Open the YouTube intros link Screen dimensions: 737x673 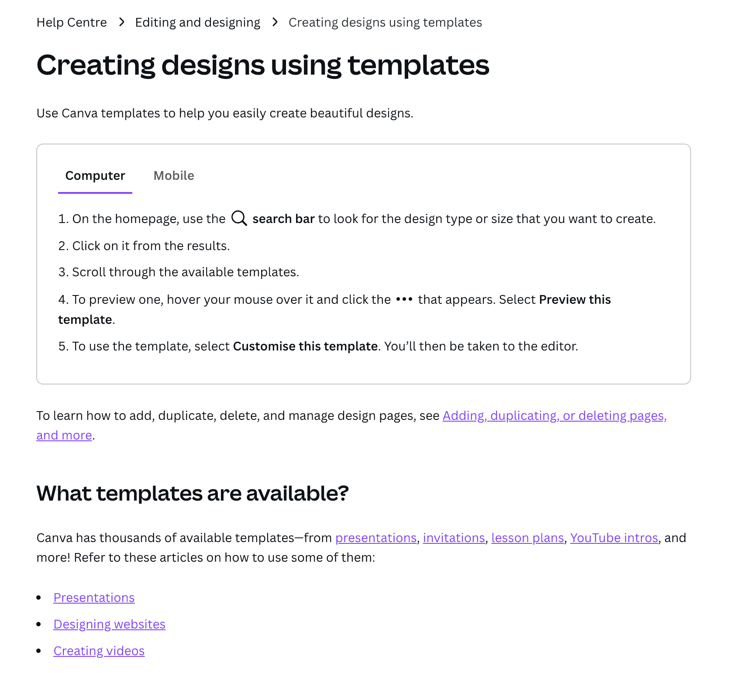pos(614,538)
